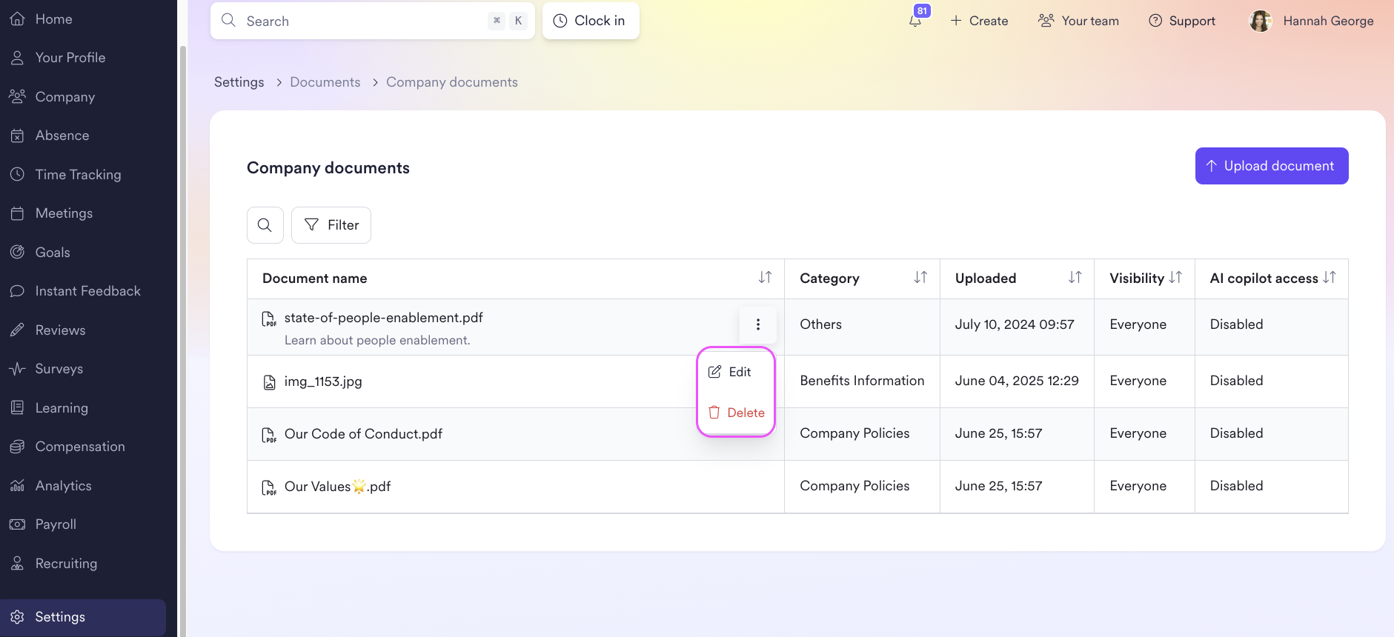Screen dimensions: 1394x637
Task: Sort by Document name column
Action: click(765, 278)
